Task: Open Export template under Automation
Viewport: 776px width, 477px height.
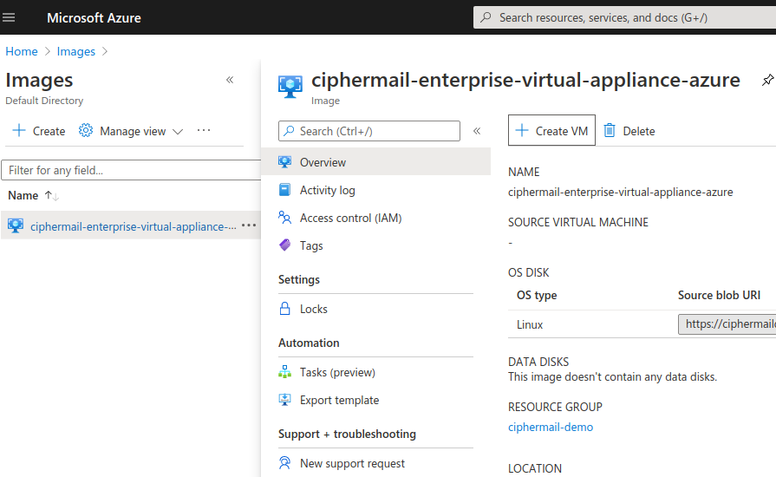Action: (x=339, y=400)
